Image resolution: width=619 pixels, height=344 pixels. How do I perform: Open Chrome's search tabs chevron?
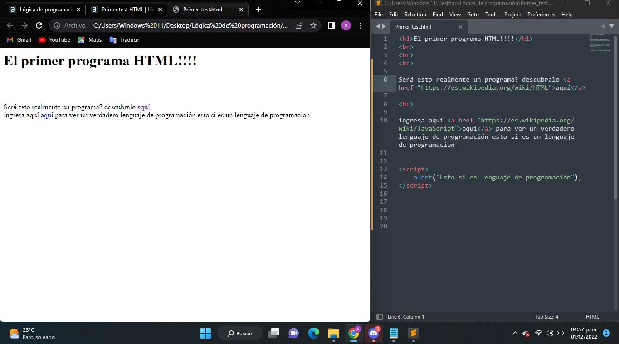[x=297, y=3]
